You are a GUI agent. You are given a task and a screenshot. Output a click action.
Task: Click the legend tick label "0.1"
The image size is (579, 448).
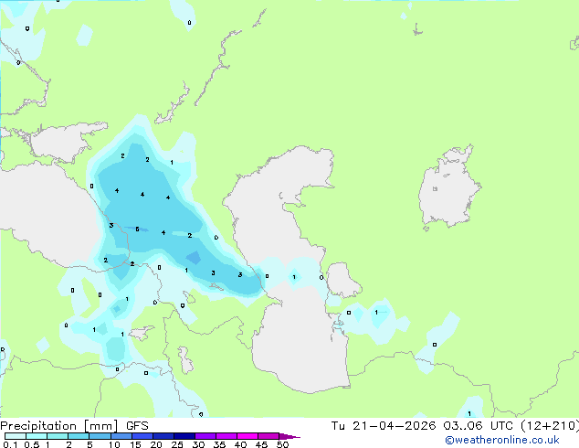10,444
